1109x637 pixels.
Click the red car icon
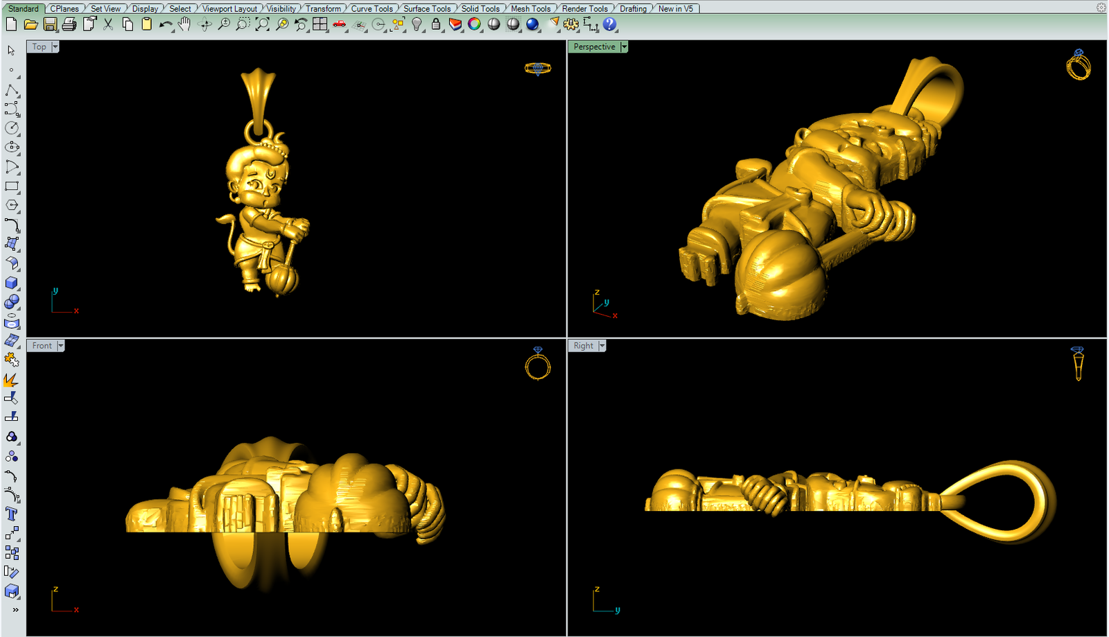pos(339,24)
